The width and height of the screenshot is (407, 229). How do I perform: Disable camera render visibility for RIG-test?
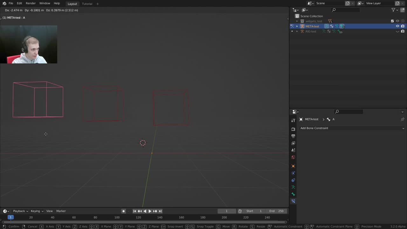tap(403, 31)
